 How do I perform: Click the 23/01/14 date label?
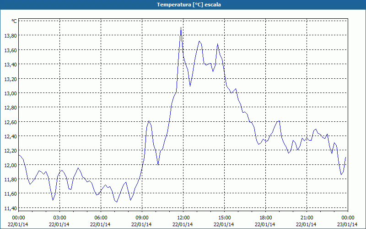(347, 224)
